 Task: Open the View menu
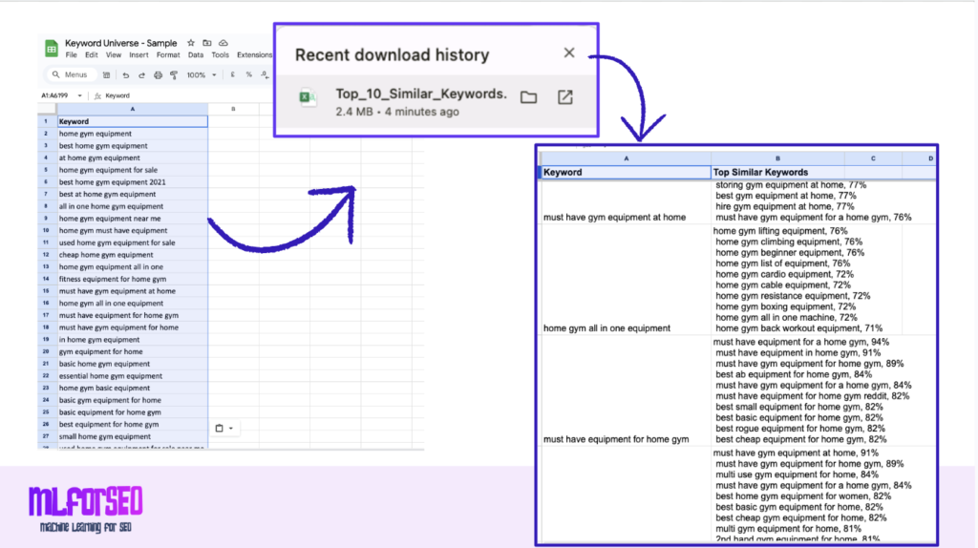pos(114,54)
